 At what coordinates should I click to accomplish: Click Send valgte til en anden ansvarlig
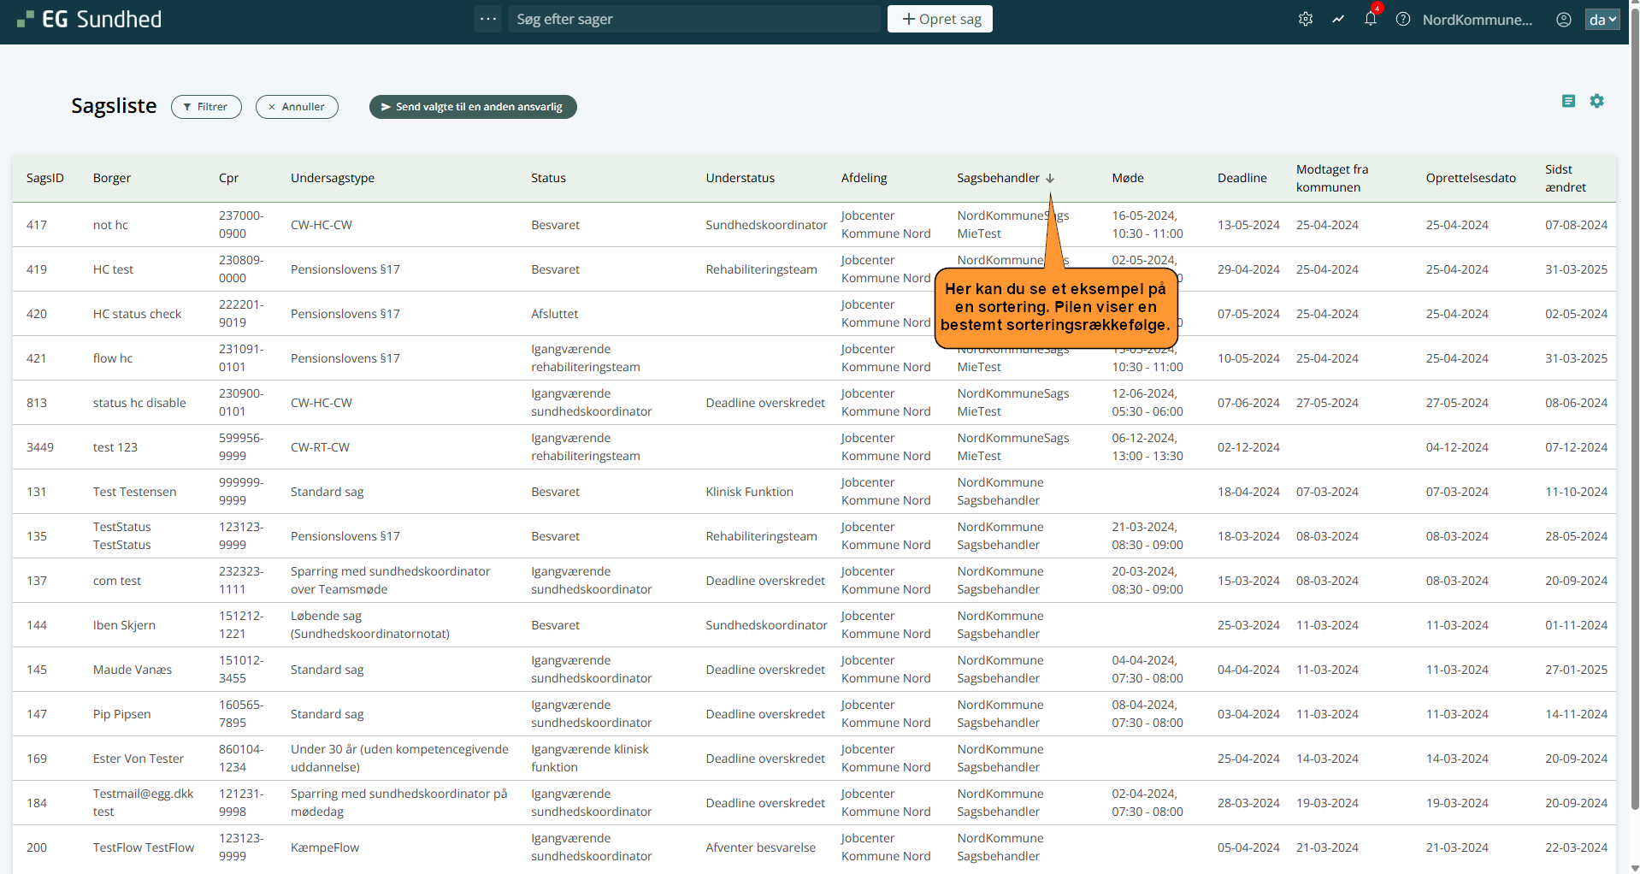click(x=473, y=107)
